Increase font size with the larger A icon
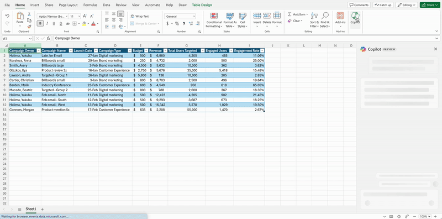Screen dimensions: 442x219 click(85, 17)
